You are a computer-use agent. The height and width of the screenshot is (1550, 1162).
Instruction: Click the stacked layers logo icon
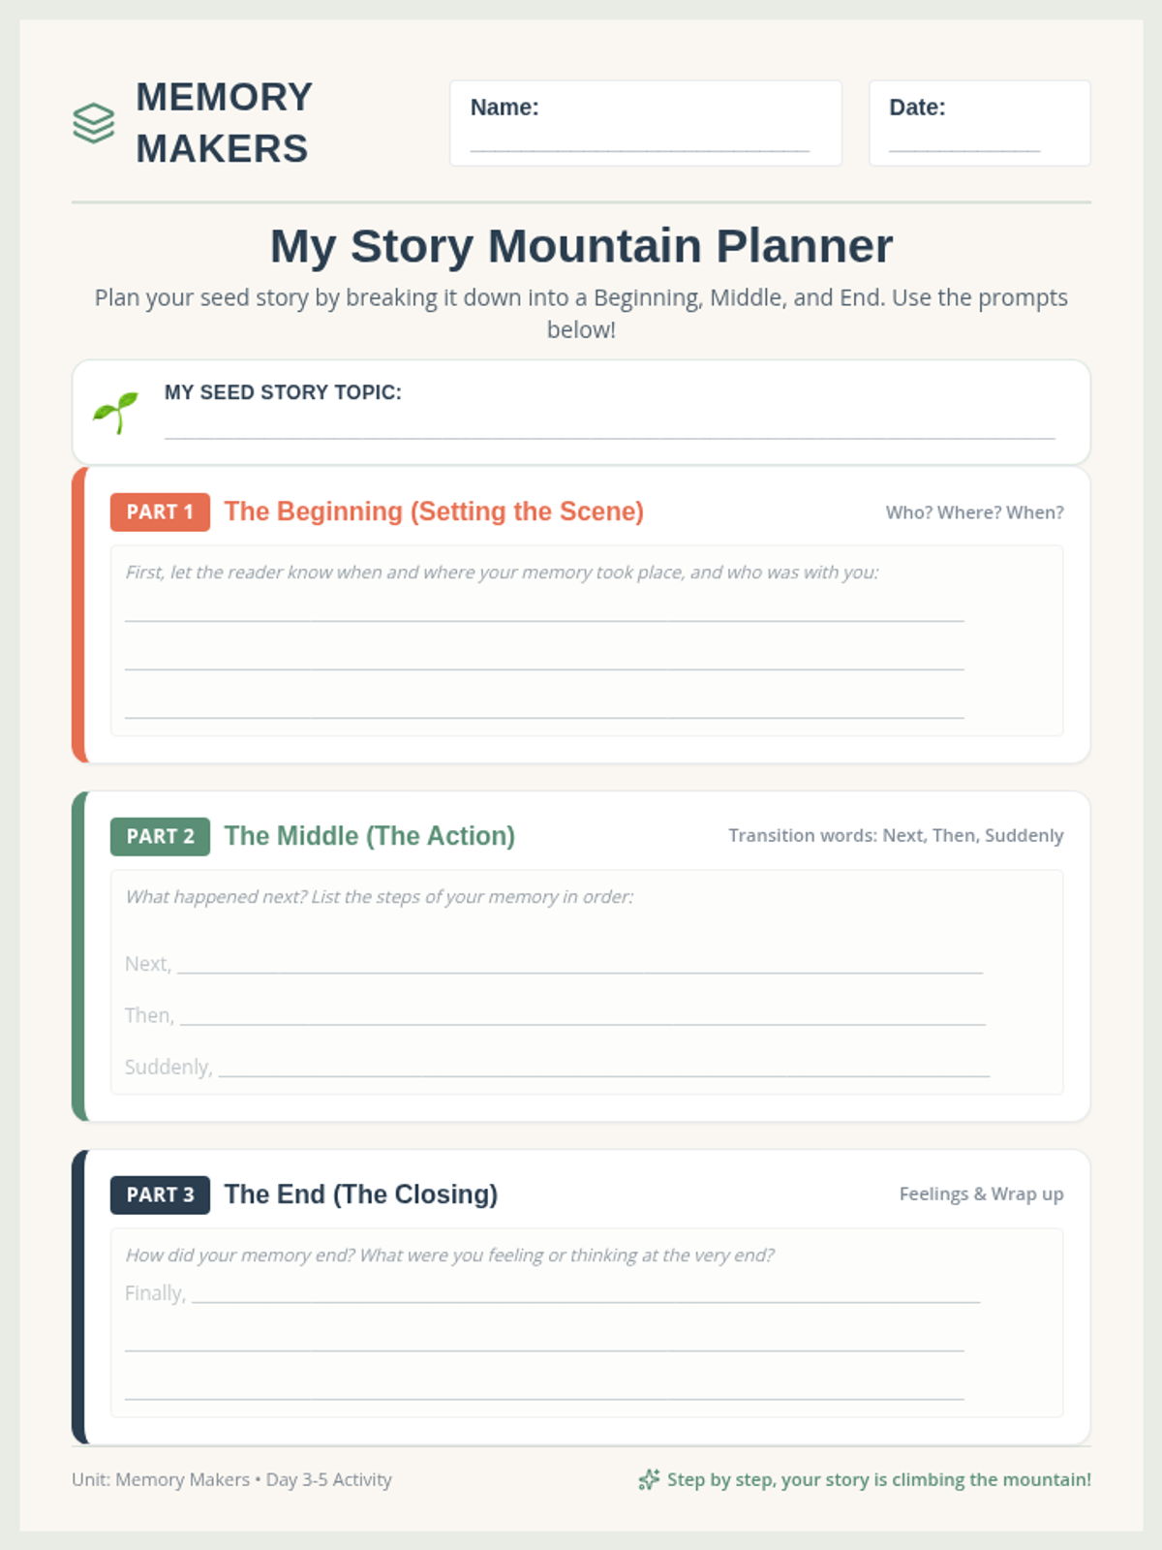(x=94, y=123)
